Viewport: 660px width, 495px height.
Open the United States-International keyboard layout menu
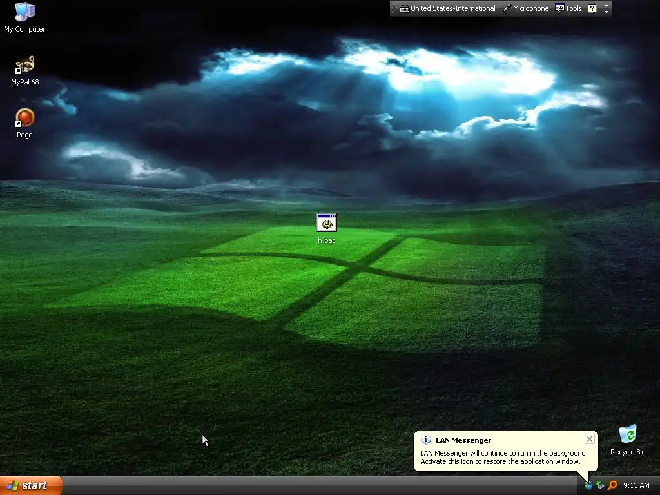[447, 8]
